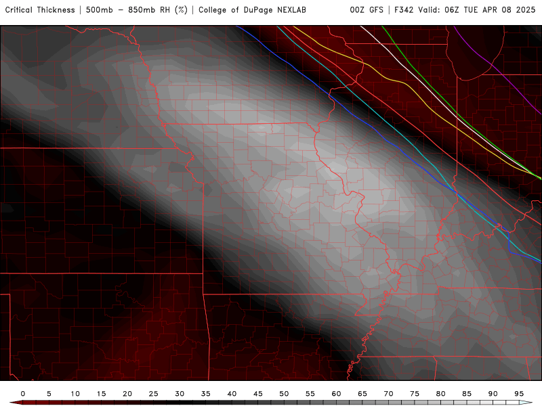Click the "35" color scale label
The image size is (542, 406).
coord(206,394)
